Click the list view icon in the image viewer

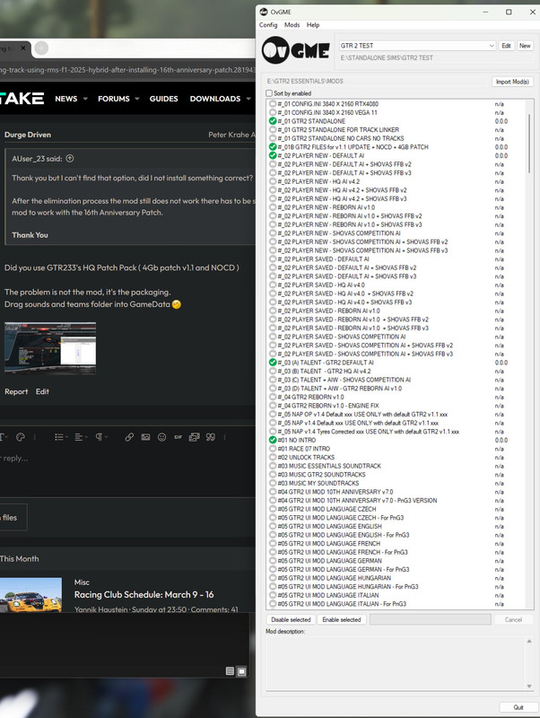[x=231, y=671]
